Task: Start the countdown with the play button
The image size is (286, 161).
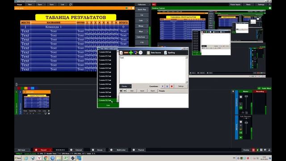Action: pos(163,86)
